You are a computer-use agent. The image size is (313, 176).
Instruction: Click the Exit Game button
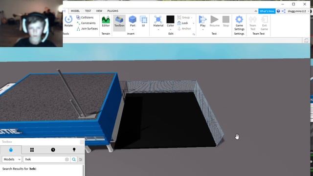264,23
